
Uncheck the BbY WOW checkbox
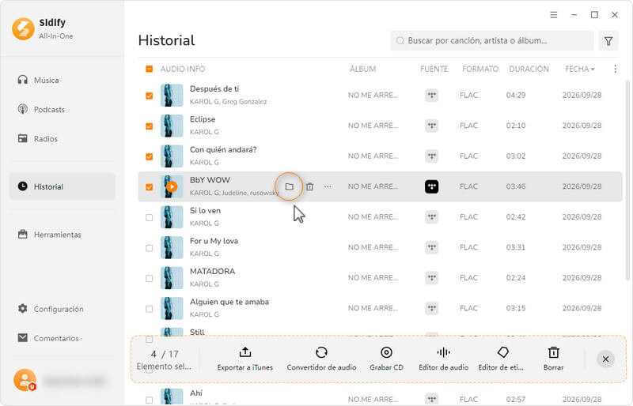tap(149, 186)
